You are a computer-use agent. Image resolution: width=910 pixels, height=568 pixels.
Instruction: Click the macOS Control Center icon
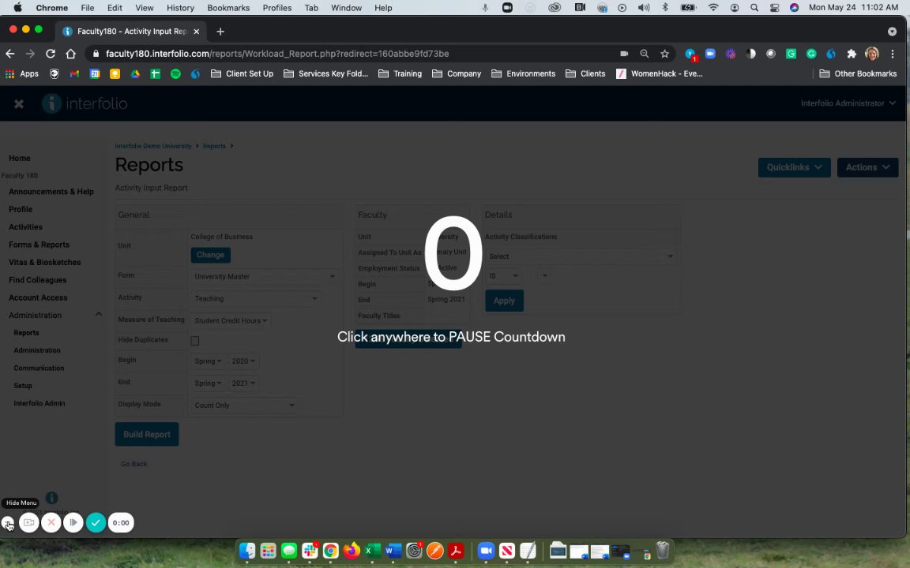[774, 8]
